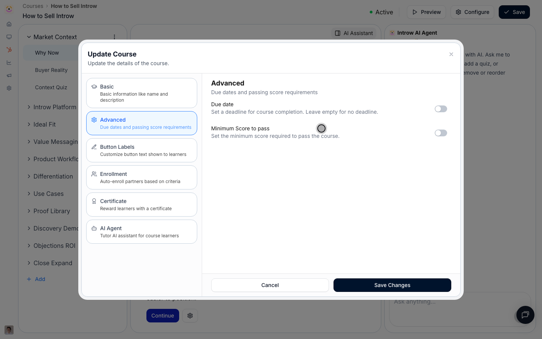Select the Buyer Reality lesson
Viewport: 542px width, 339px height.
coord(51,70)
